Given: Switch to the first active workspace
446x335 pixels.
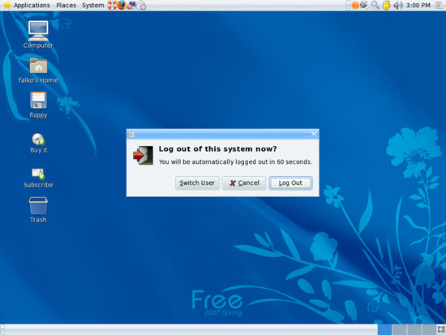Looking at the screenshot, I should pyautogui.click(x=384, y=330).
